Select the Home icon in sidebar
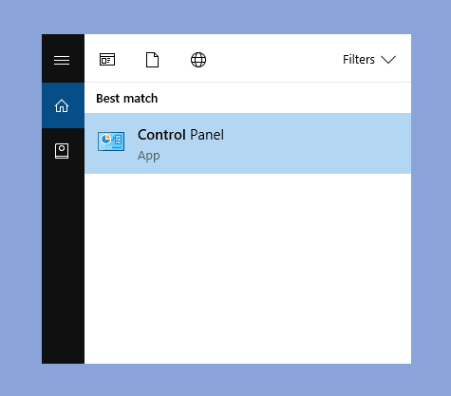 click(x=62, y=105)
